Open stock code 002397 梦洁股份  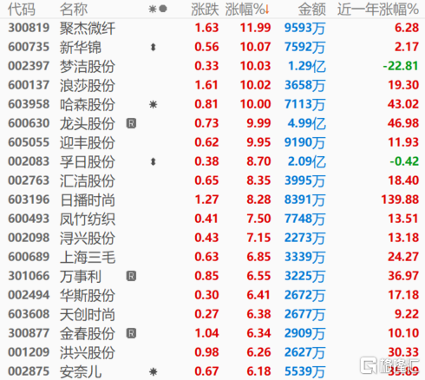(212, 66)
